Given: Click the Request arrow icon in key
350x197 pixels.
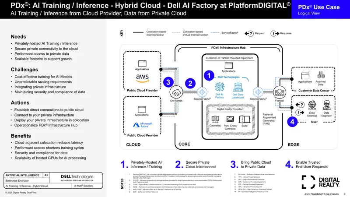Looking at the screenshot, I should (x=249, y=34).
